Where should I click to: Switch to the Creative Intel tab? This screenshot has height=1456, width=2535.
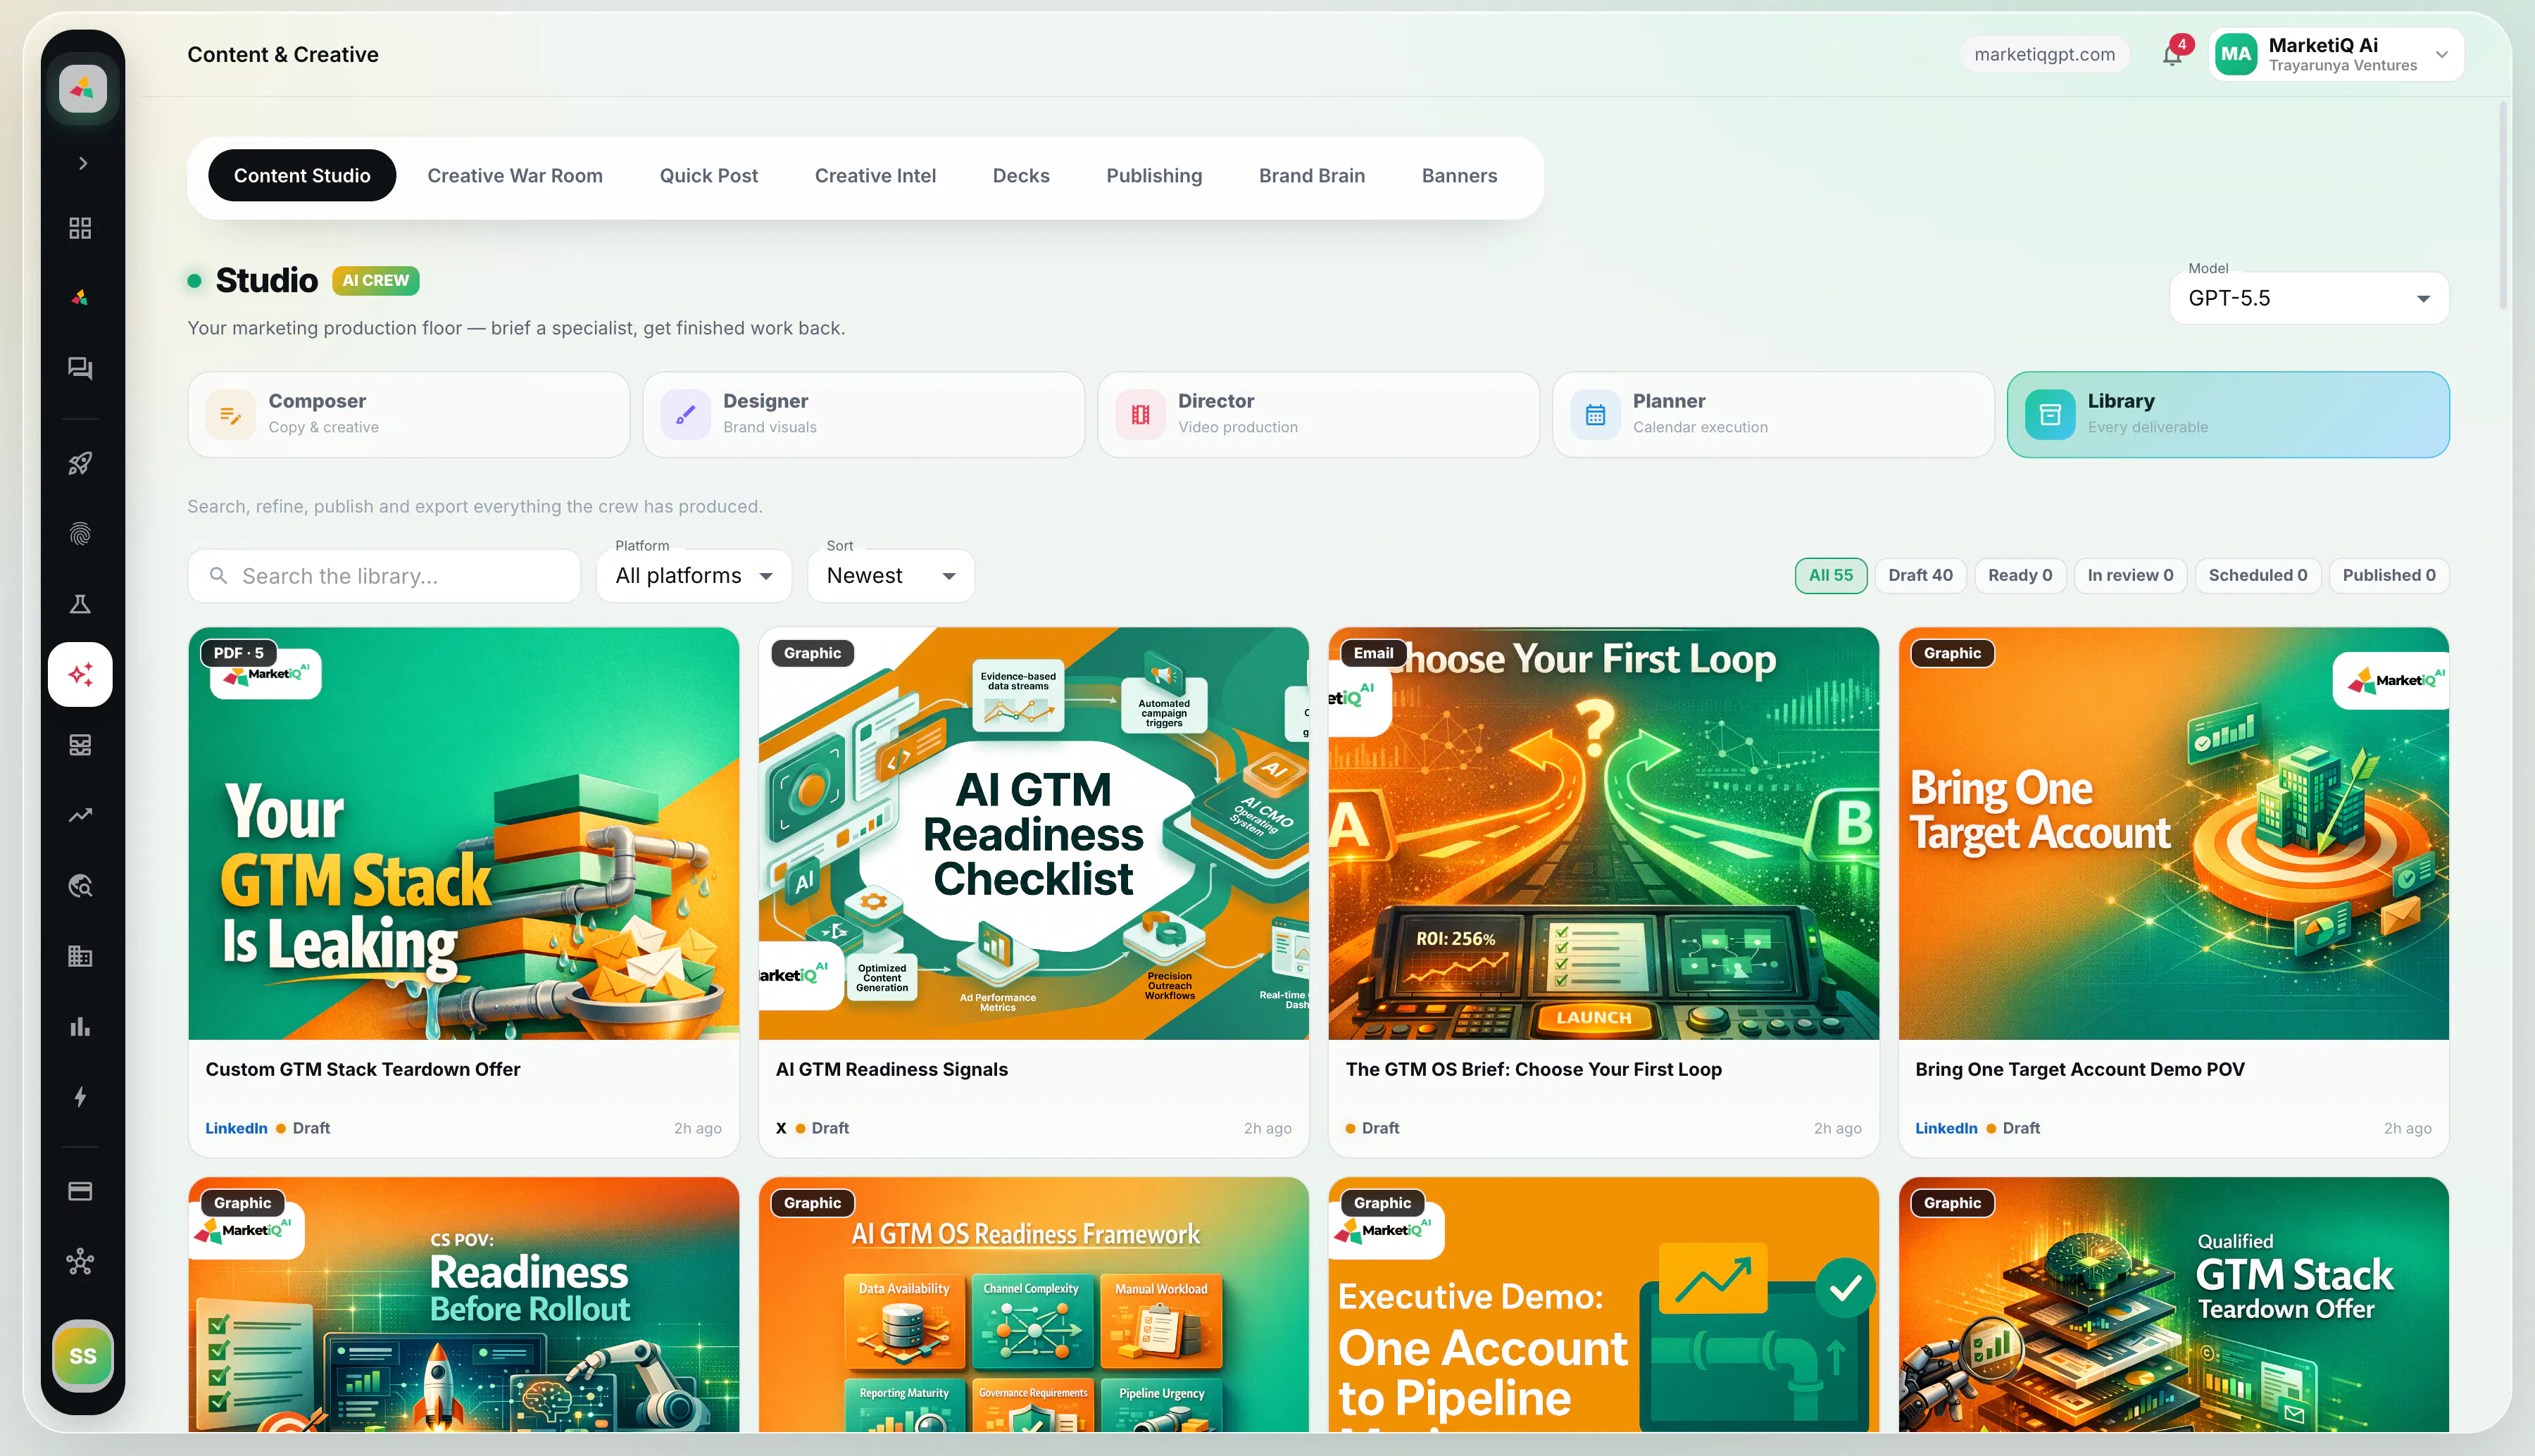pyautogui.click(x=875, y=176)
